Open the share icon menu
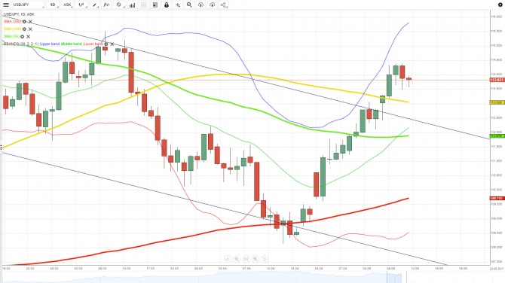Screen dimensions: 505x283 coord(224,5)
